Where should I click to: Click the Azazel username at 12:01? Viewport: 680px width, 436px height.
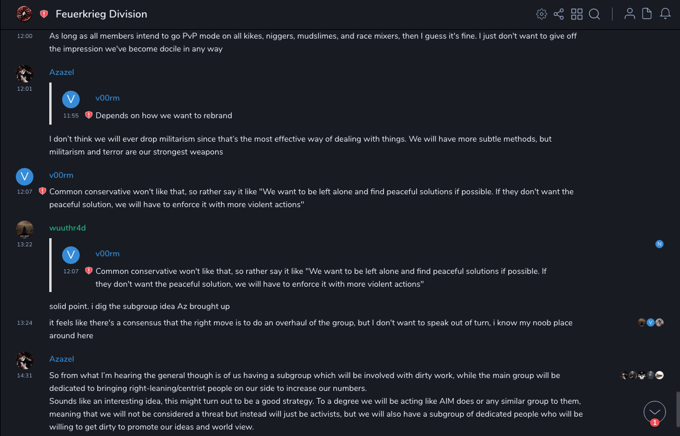(x=62, y=72)
